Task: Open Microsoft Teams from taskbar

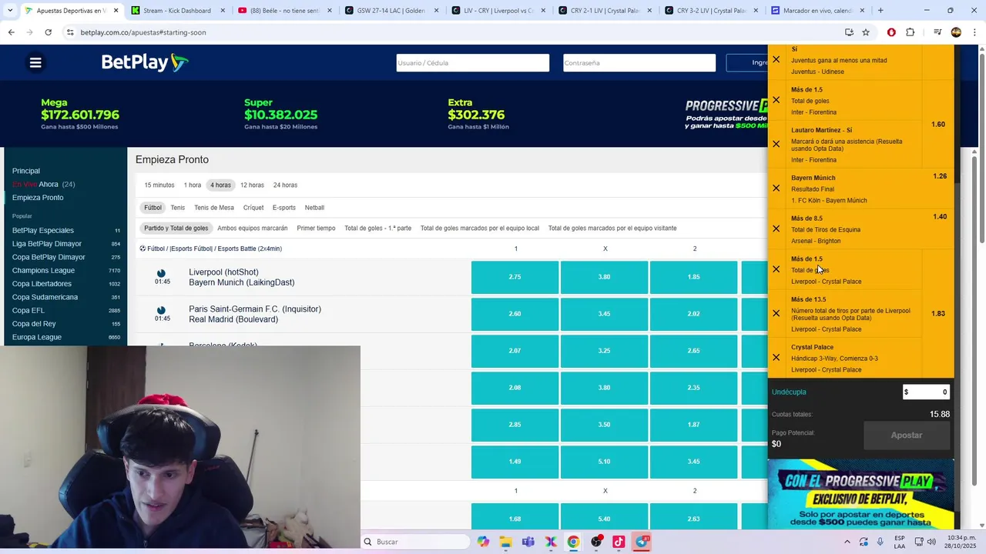Action: (x=528, y=542)
